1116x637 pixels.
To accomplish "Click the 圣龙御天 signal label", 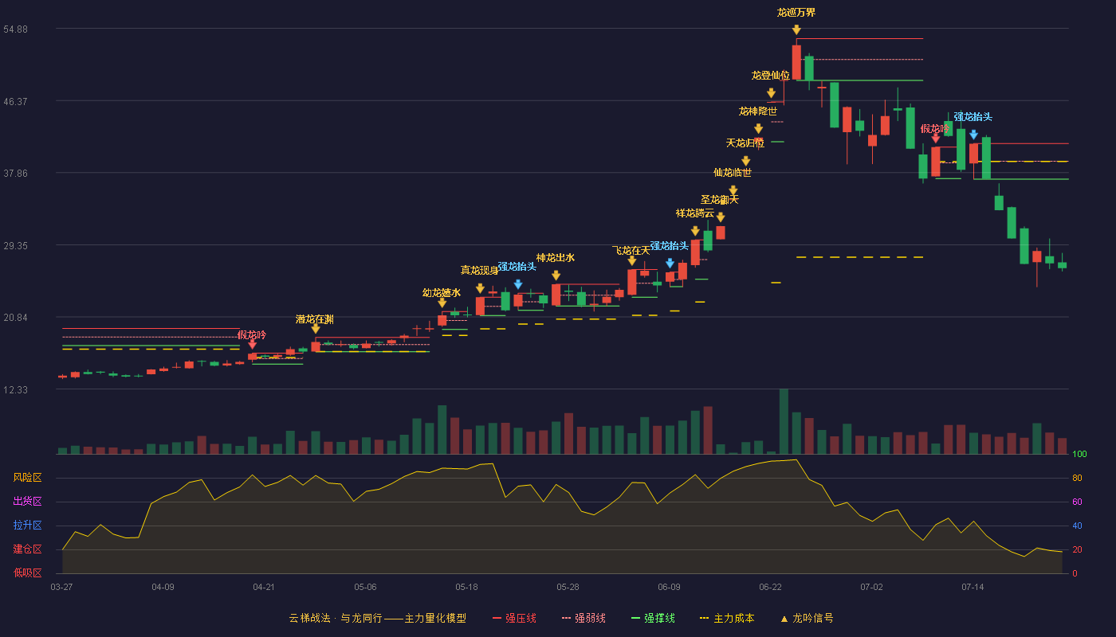I will pos(721,200).
